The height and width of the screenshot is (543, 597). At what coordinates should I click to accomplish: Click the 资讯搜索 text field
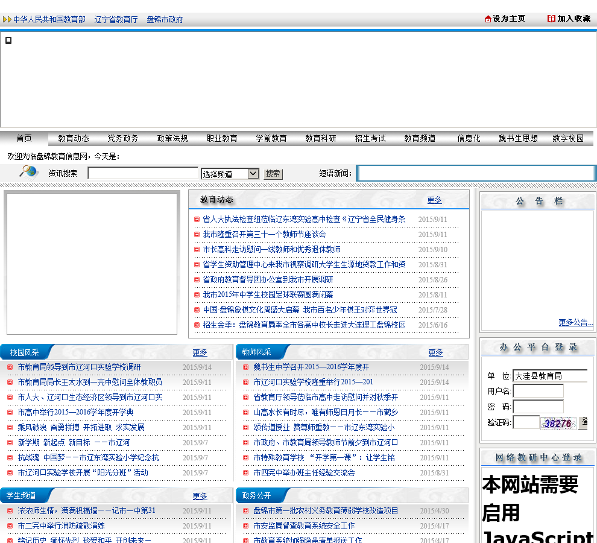(x=143, y=174)
